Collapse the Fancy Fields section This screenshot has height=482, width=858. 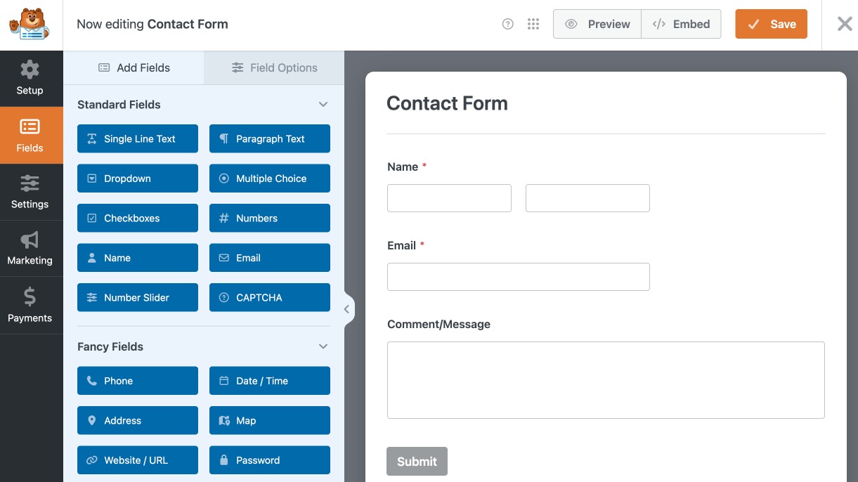coord(323,346)
